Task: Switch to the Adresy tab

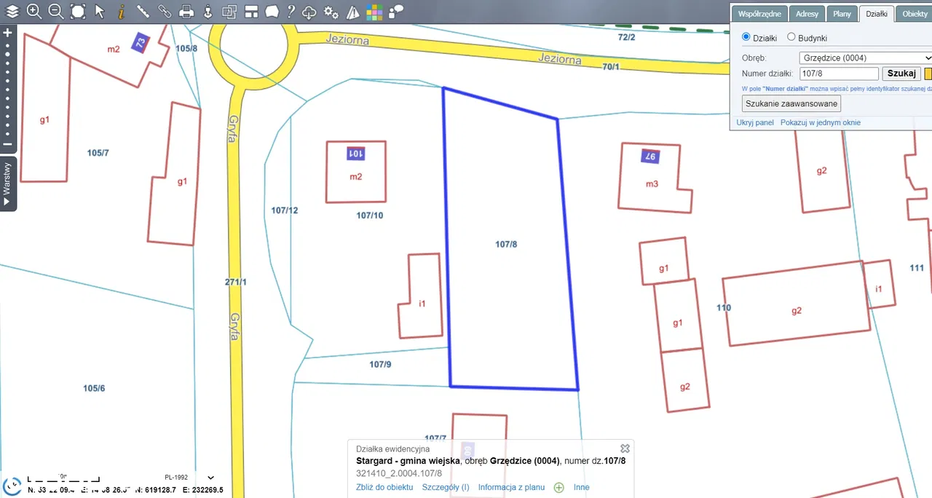Action: coord(807,14)
